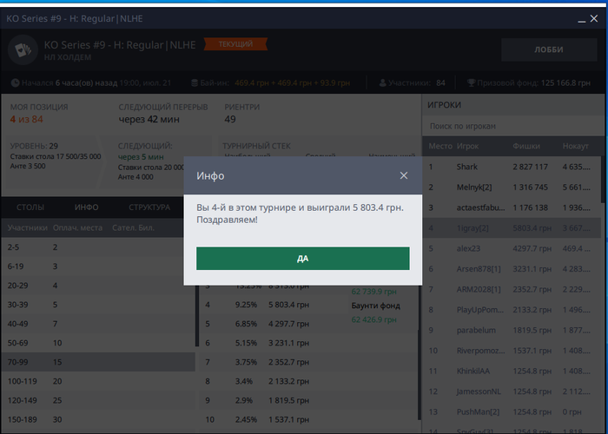The image size is (608, 434).
Task: Click the 62 426.9 грн bounty value
Action: click(373, 319)
